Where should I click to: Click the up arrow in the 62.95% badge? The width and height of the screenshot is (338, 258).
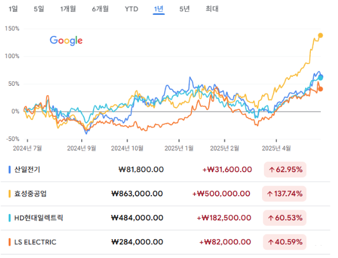click(x=271, y=170)
